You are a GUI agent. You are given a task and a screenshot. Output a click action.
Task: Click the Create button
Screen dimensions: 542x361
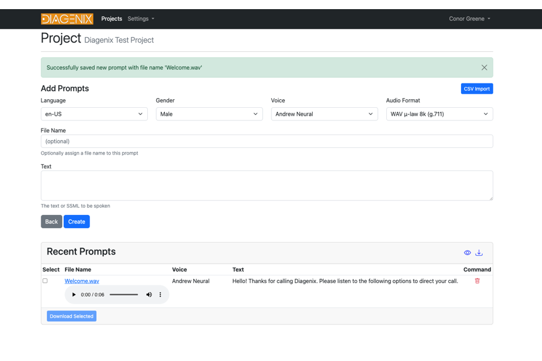(77, 222)
